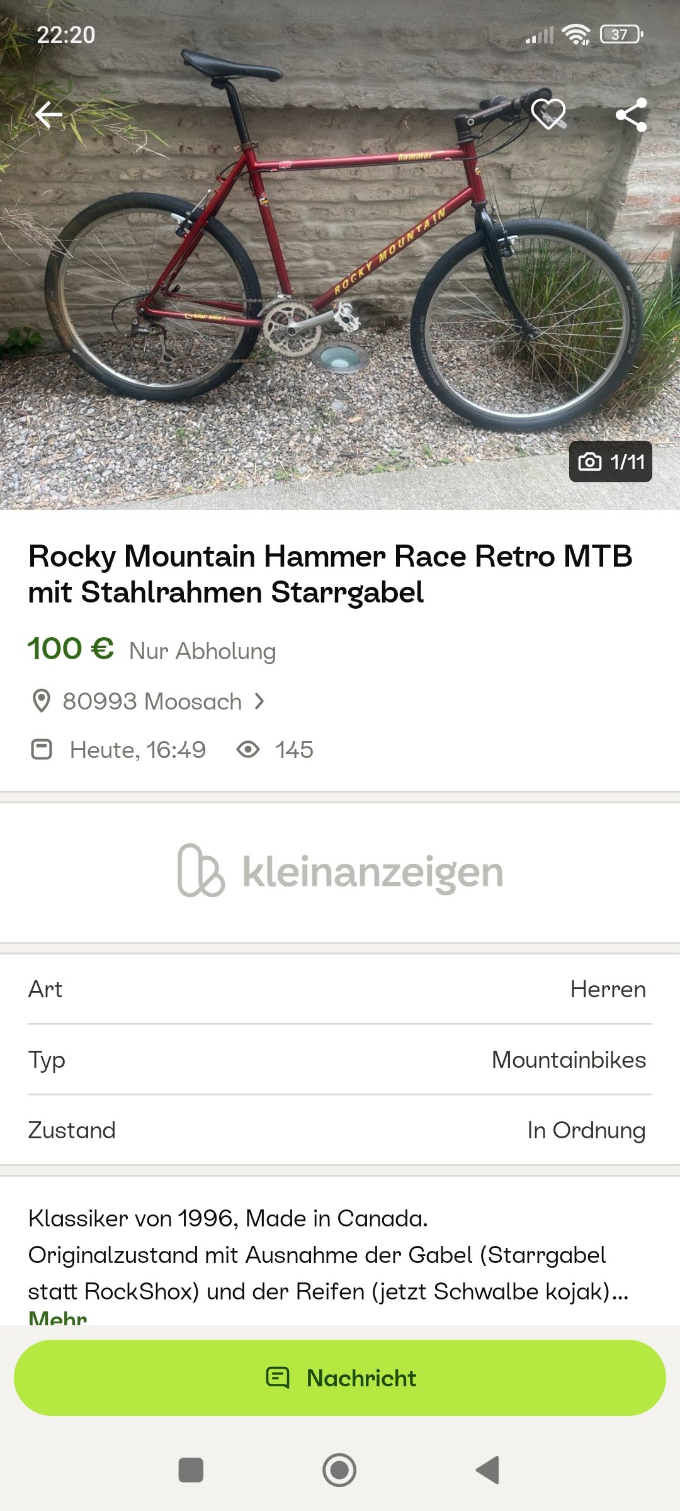
Task: Tap the back arrow icon
Action: tap(48, 115)
